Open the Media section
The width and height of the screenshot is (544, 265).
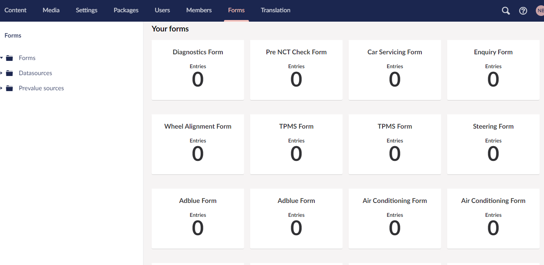coord(51,10)
